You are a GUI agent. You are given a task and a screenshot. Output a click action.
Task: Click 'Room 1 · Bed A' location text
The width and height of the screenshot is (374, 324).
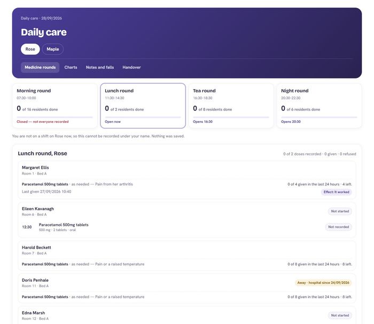tap(34, 173)
